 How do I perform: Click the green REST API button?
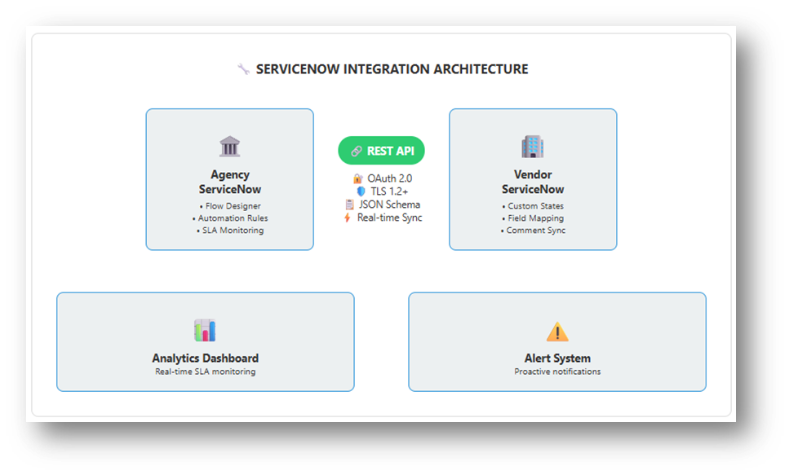tap(381, 150)
